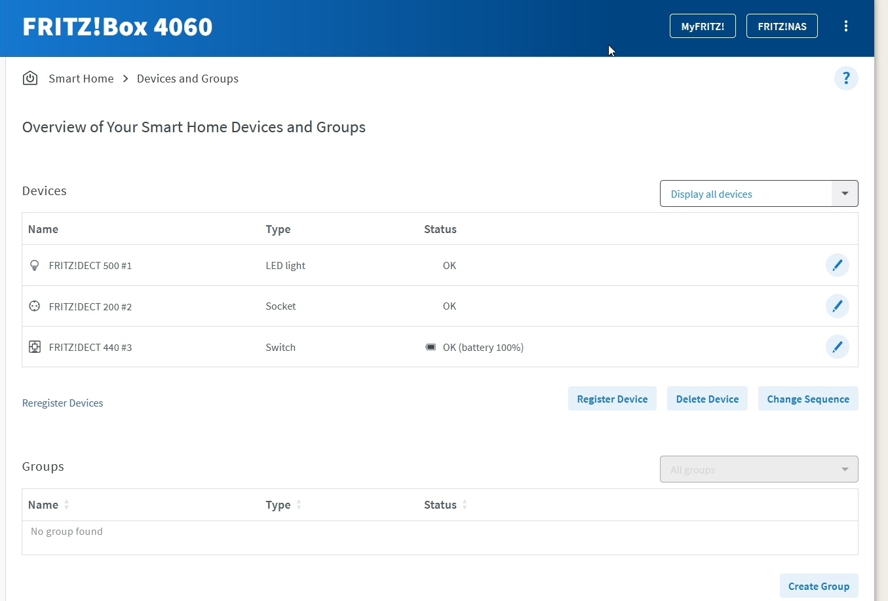The image size is (888, 601).
Task: Open FRITZ!NAS page
Action: [x=782, y=26]
